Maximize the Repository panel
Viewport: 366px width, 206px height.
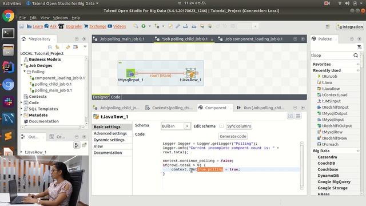point(84,39)
